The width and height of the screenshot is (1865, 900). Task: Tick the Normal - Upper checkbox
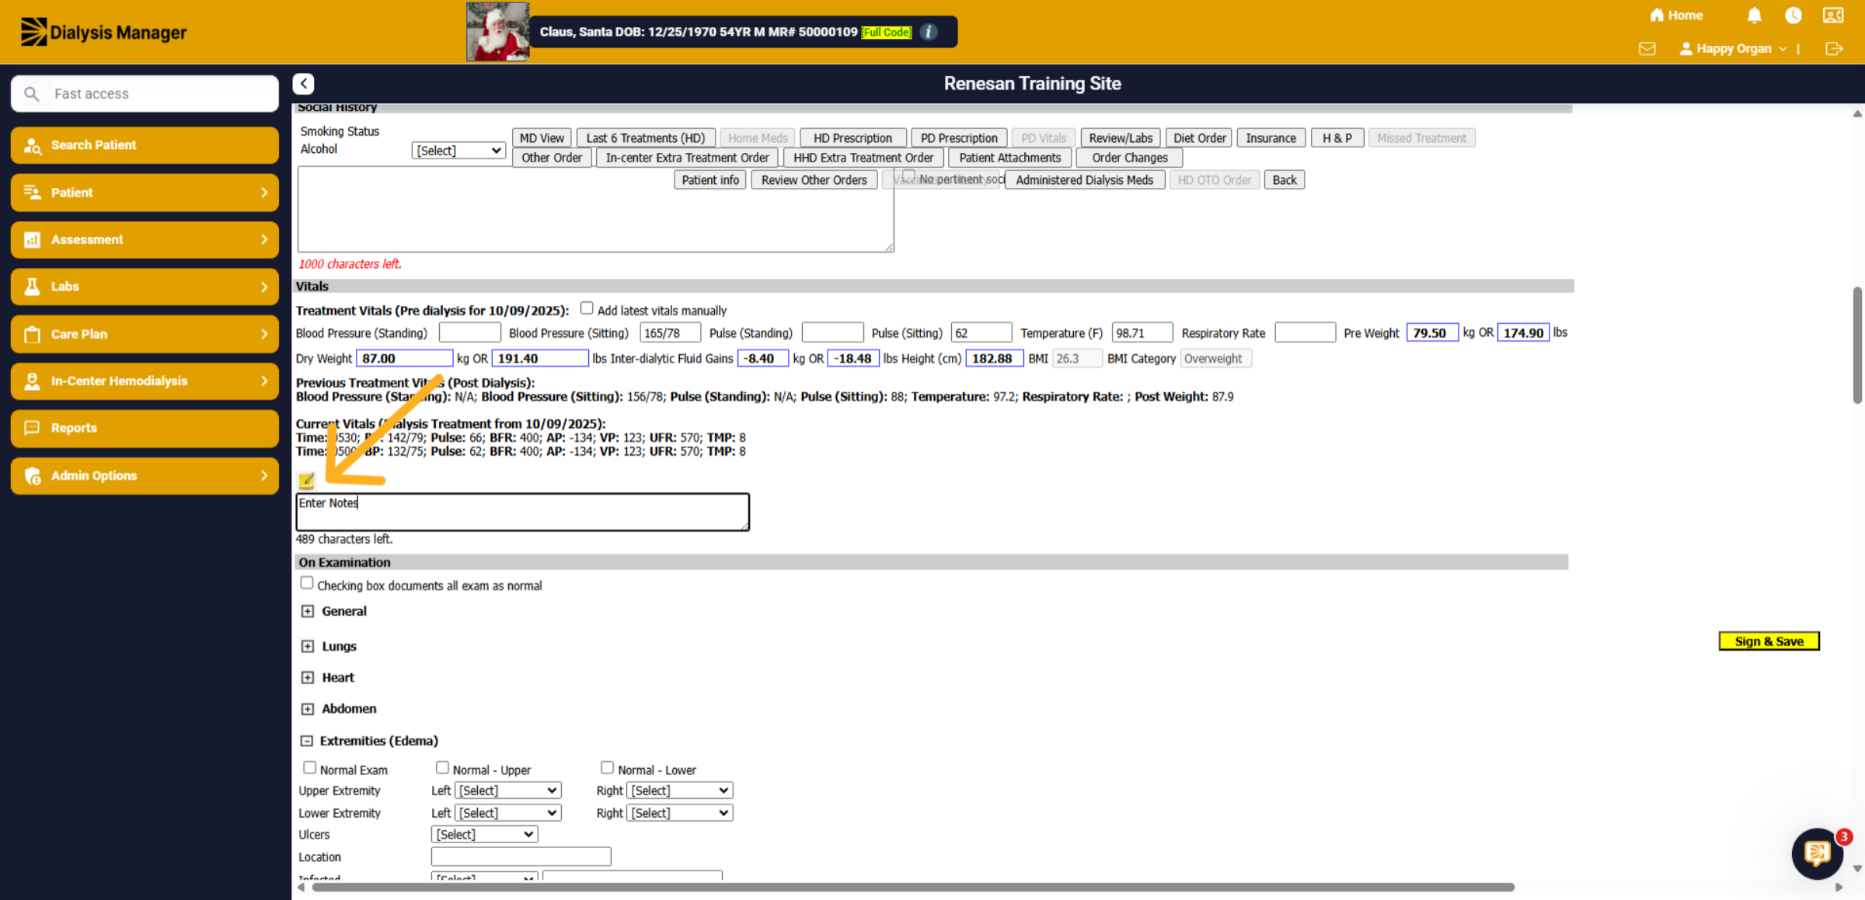click(x=442, y=767)
